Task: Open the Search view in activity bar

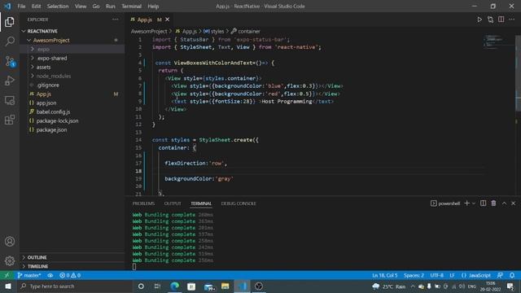Action: coord(10,42)
